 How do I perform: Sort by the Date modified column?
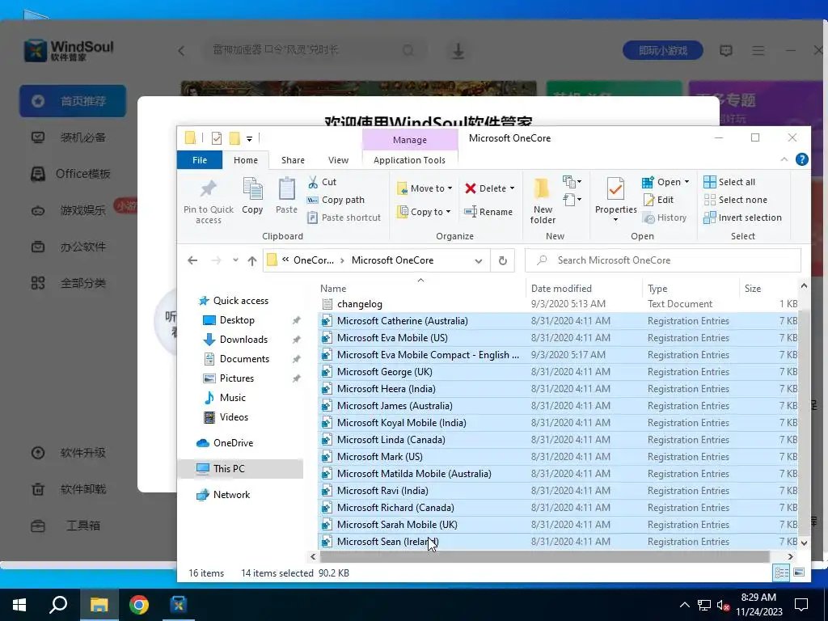pos(561,289)
